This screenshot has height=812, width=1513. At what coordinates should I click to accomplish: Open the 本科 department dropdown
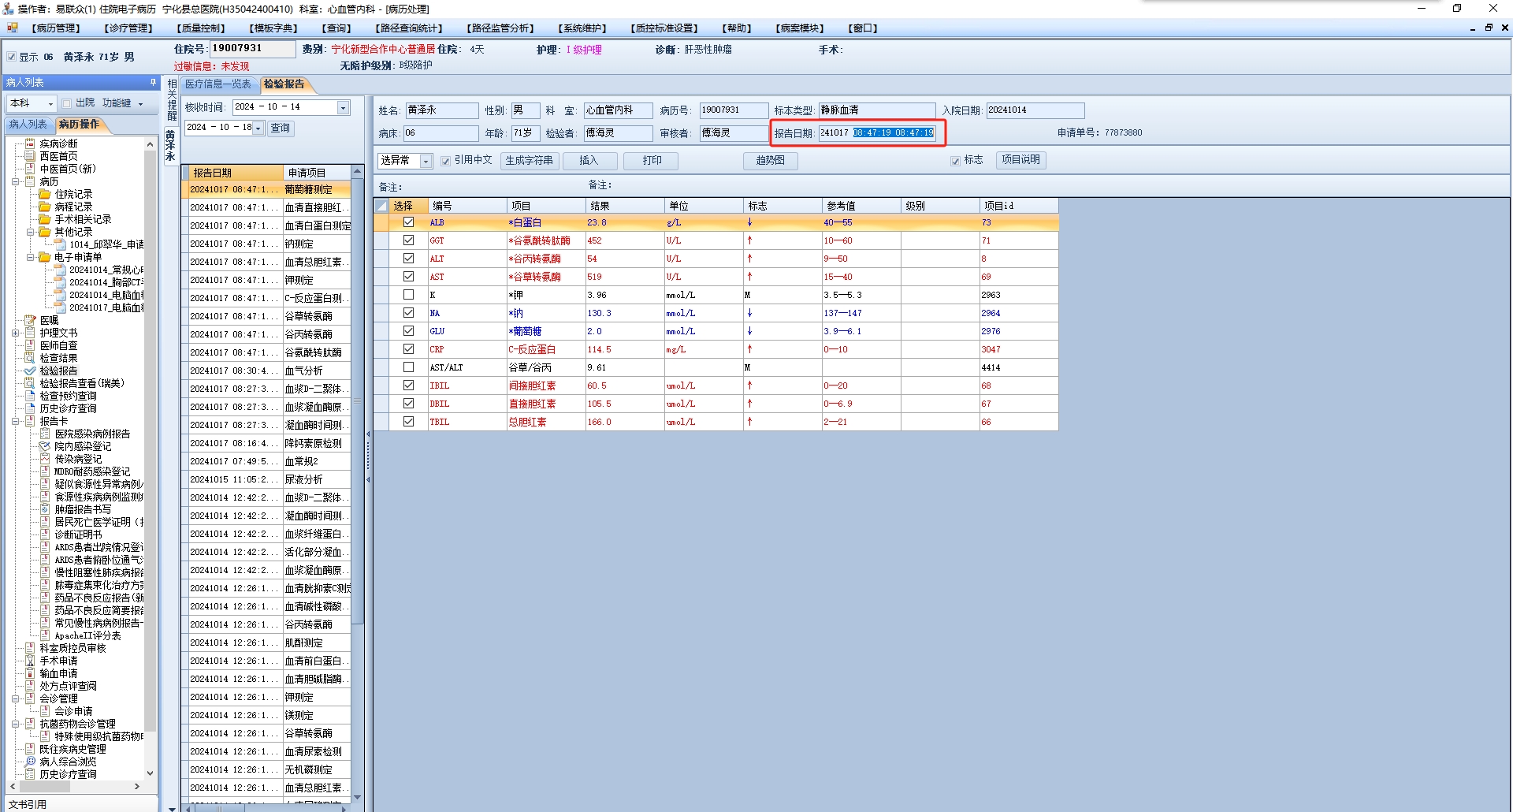click(50, 103)
